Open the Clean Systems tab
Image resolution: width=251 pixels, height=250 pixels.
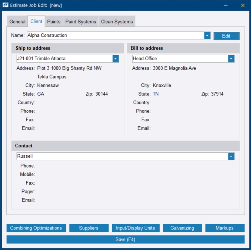tap(117, 22)
